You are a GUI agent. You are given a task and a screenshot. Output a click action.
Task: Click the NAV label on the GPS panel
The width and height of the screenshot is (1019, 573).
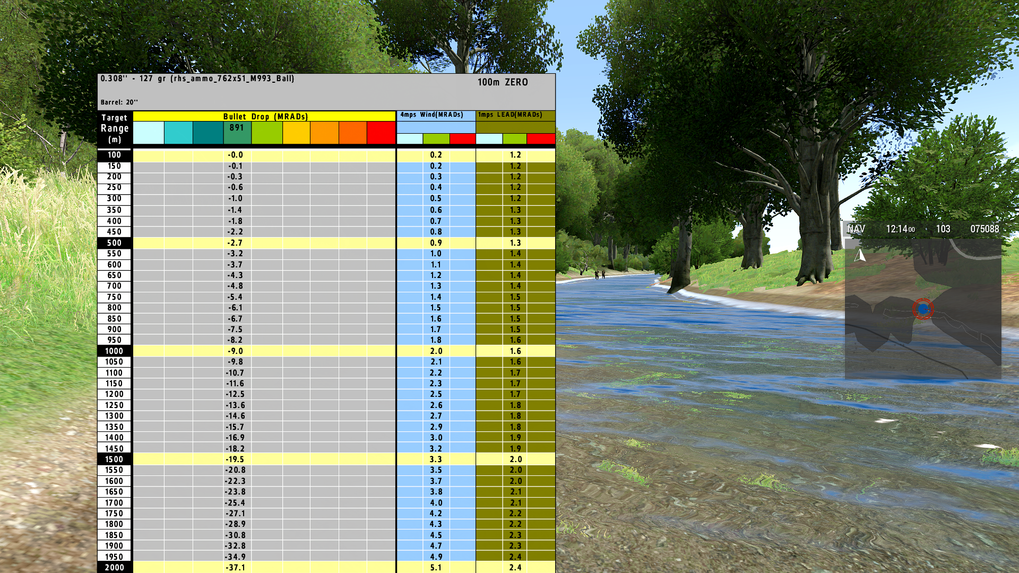(856, 229)
